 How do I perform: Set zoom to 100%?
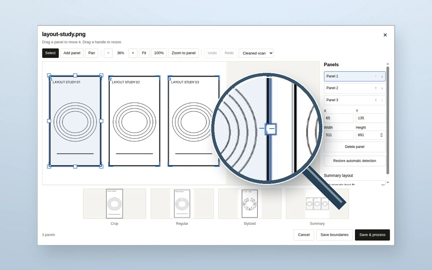[x=159, y=53]
